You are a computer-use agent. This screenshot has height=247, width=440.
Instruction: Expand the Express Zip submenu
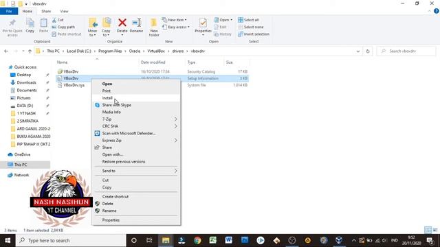click(x=136, y=140)
